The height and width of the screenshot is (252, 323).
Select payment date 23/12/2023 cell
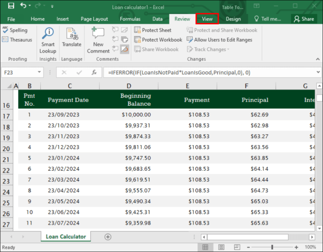[64, 147]
